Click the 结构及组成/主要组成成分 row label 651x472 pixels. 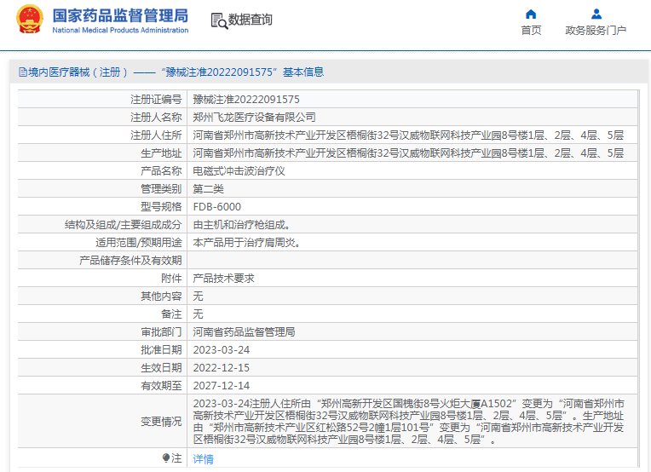124,225
